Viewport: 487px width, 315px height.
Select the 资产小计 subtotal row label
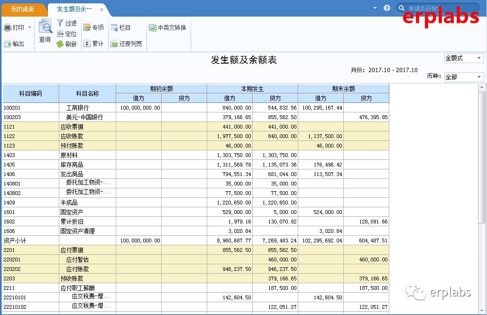(x=31, y=241)
